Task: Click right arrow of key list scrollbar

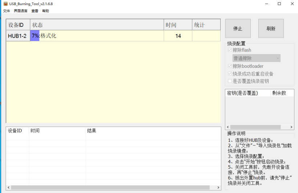Action: coord(291,127)
